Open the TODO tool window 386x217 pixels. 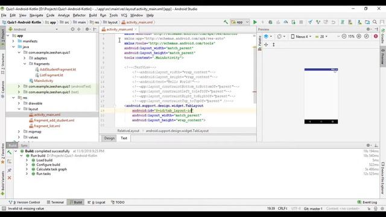pyautogui.click(x=118, y=203)
